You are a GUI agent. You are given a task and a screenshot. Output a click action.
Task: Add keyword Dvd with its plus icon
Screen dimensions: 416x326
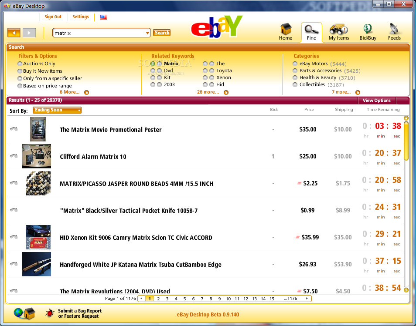pos(153,71)
